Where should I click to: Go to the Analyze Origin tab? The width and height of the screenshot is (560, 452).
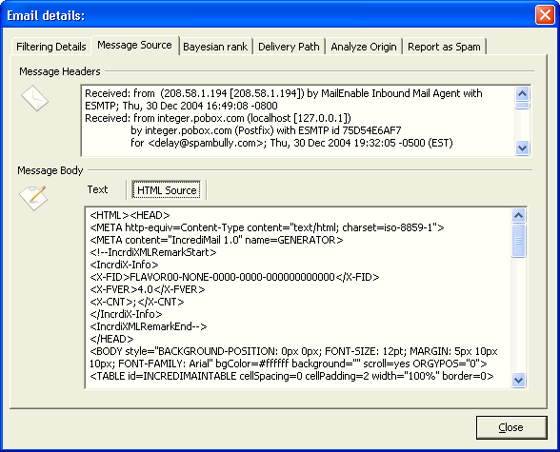(364, 47)
